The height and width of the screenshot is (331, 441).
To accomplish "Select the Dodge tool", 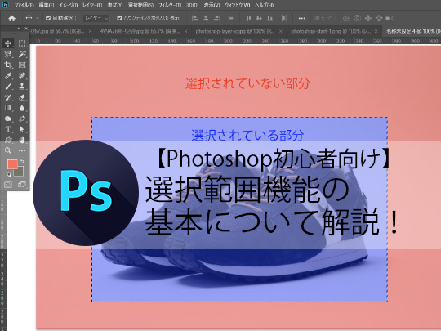I will coord(8,119).
